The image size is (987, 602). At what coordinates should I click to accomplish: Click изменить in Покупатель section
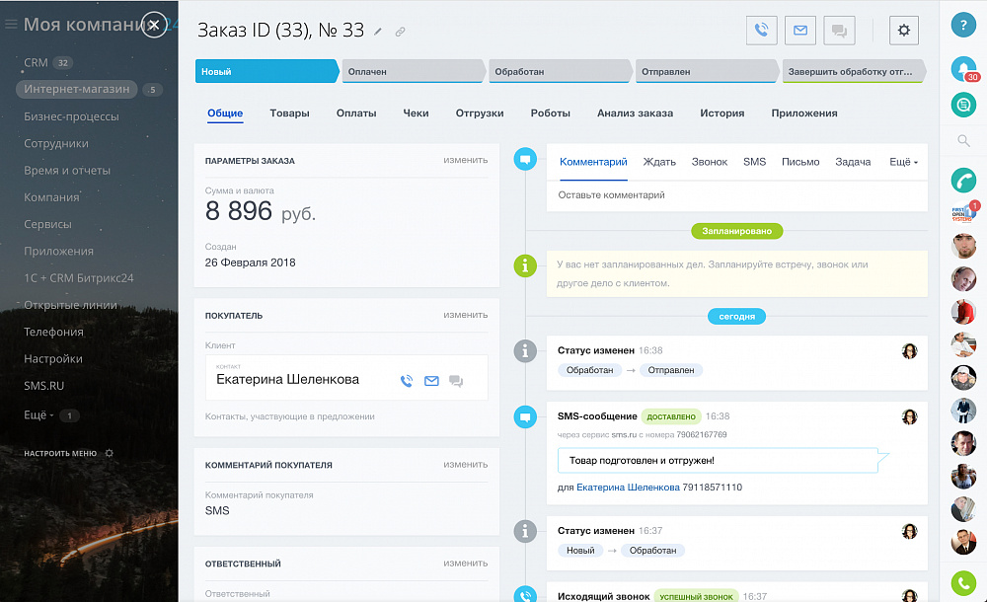465,315
